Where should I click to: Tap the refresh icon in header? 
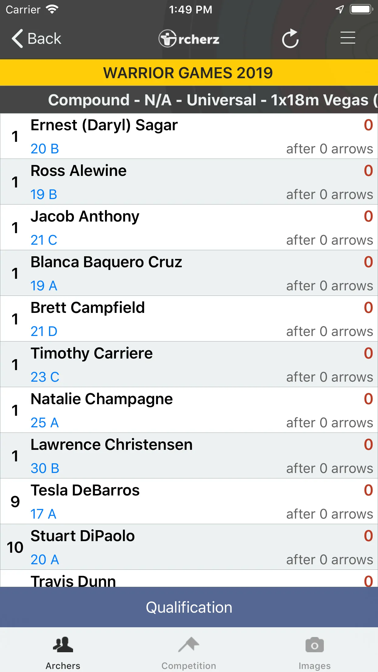[290, 39]
